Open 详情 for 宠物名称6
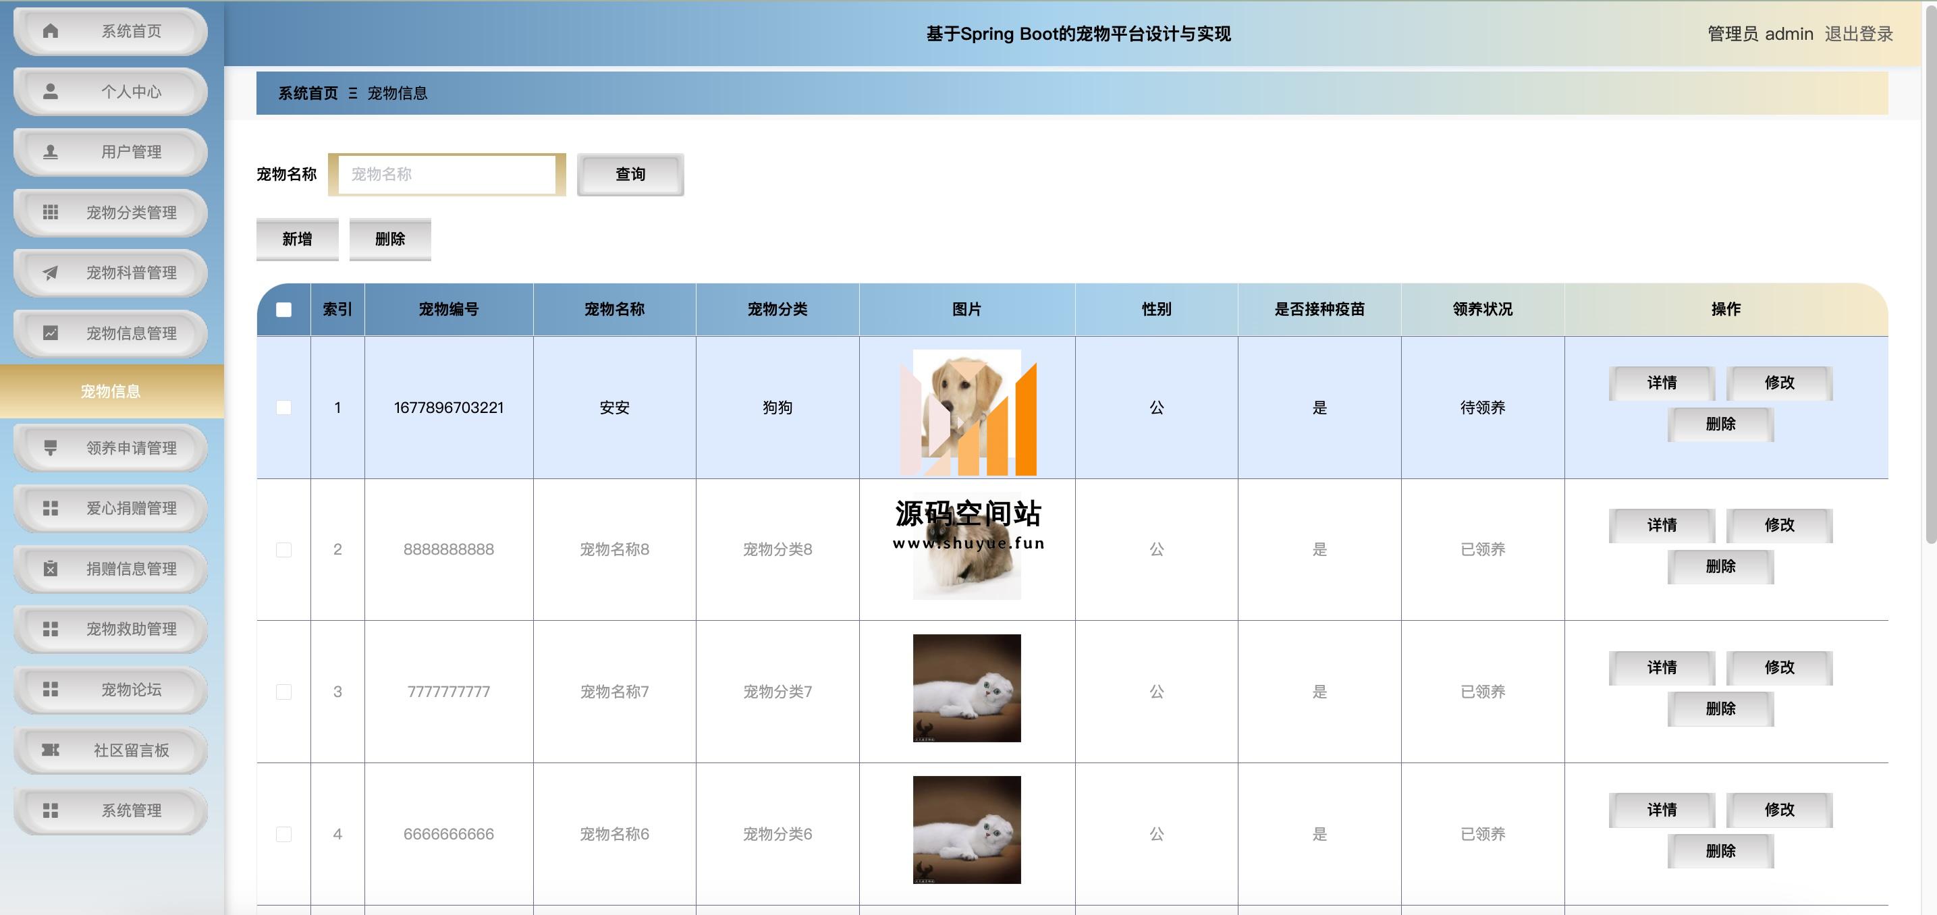Screen dimensions: 1937x915 pyautogui.click(x=1662, y=810)
